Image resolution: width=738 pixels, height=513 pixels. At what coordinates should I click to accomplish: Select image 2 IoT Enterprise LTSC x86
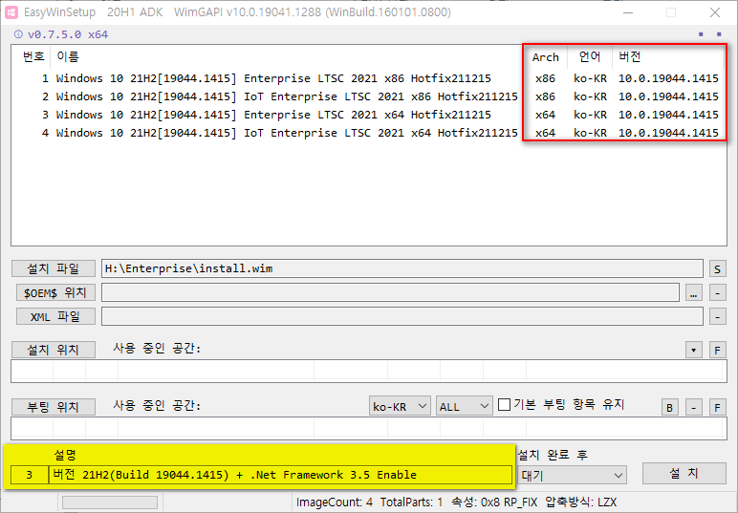click(369, 96)
